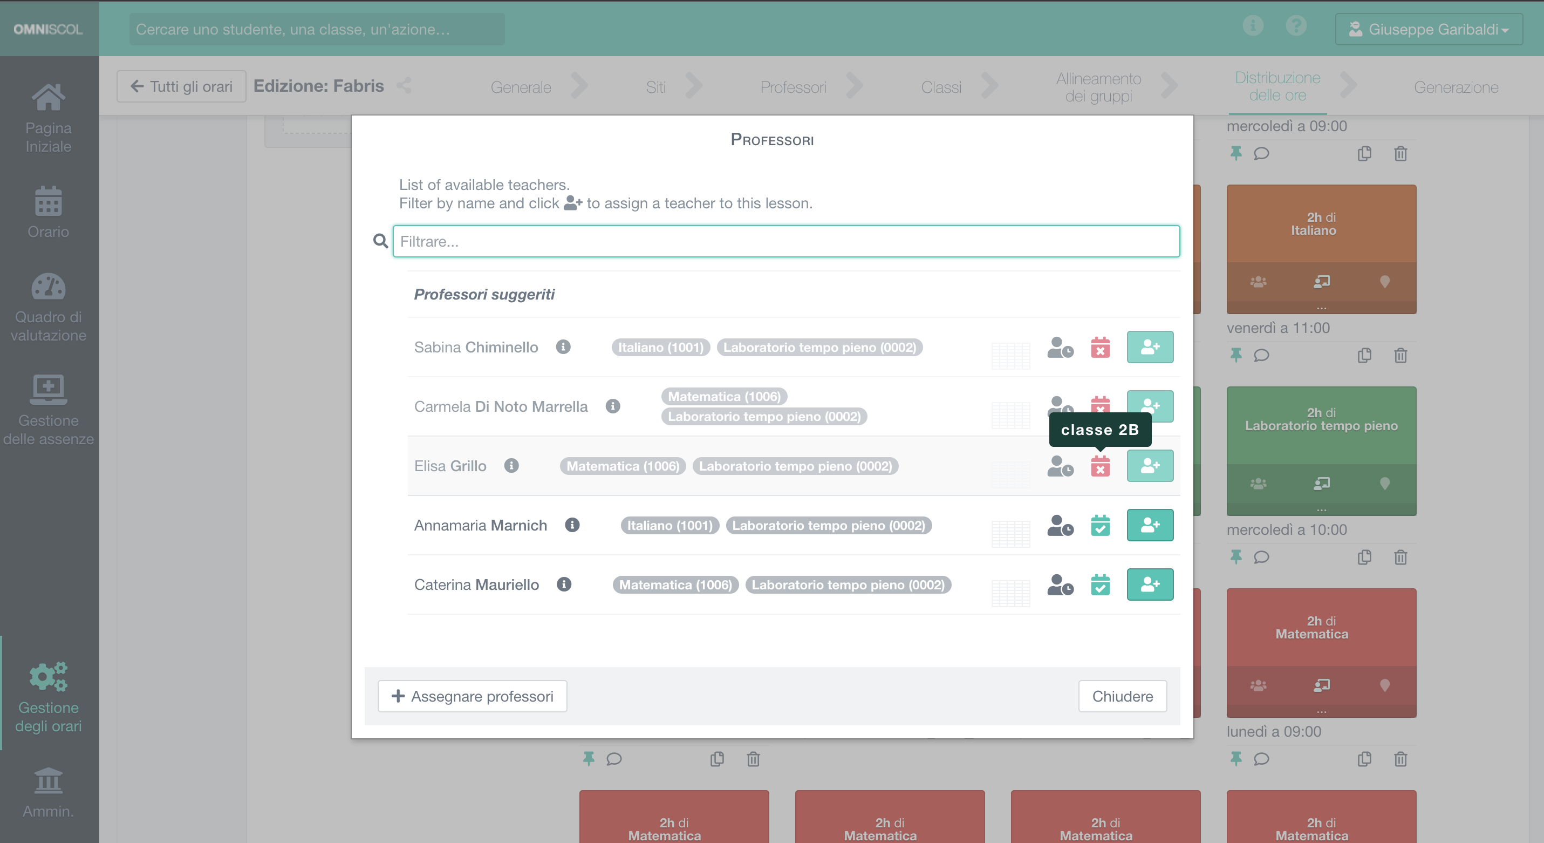
Task: Open Caterina Mauriello's availability calendar icon
Action: tap(1100, 584)
